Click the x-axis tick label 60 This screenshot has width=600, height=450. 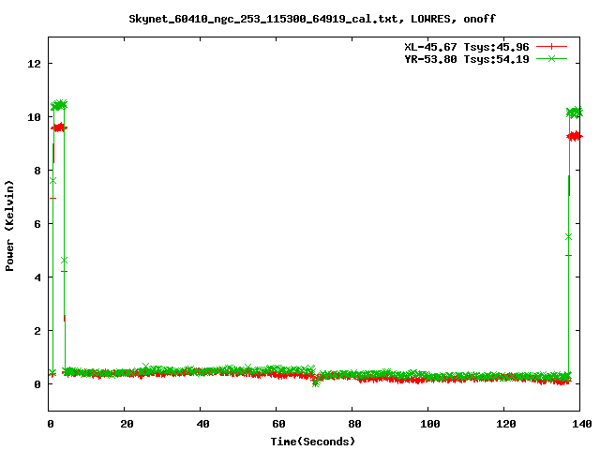pos(278,424)
